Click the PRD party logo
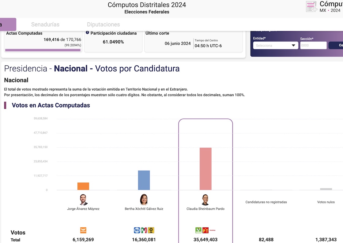This screenshot has height=243, width=343. click(151, 230)
